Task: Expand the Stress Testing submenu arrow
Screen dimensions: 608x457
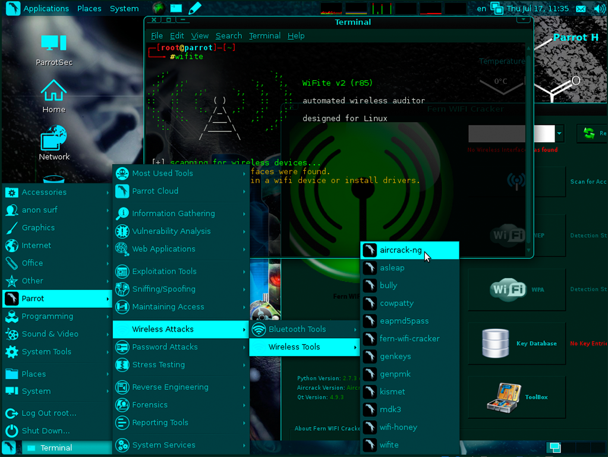Action: (x=244, y=365)
